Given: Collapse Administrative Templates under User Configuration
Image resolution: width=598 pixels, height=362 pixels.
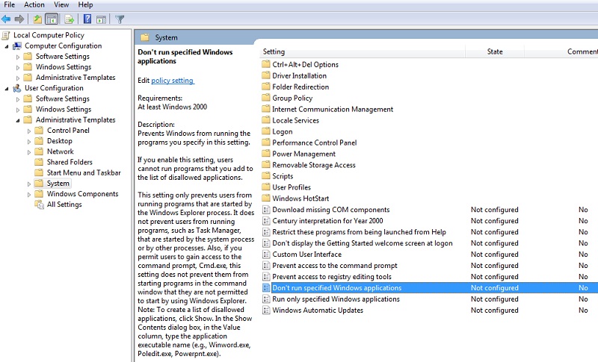Looking at the screenshot, I should [x=17, y=120].
